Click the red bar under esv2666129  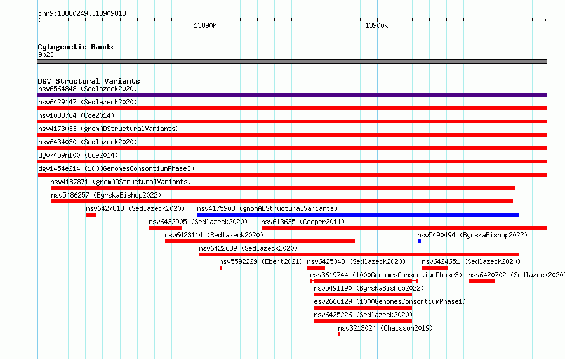pos(363,308)
